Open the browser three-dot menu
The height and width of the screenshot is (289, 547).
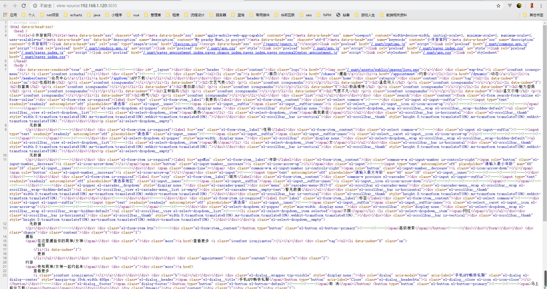coord(541,5)
